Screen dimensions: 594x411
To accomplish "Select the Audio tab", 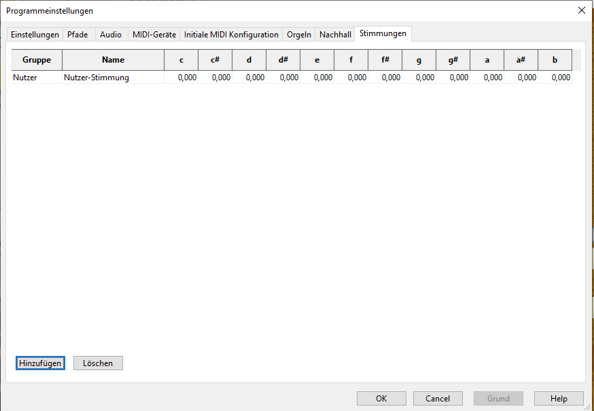I will point(111,35).
